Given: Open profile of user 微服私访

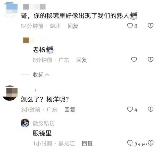Looking at the screenshot, I should tap(44, 123).
